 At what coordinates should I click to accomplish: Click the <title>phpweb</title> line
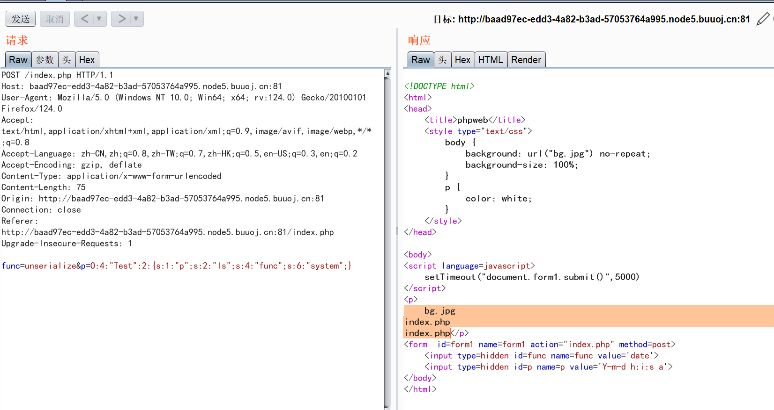coord(475,120)
